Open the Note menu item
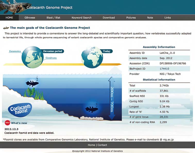The width and height of the screenshot is (195, 153). (x=150, y=18)
